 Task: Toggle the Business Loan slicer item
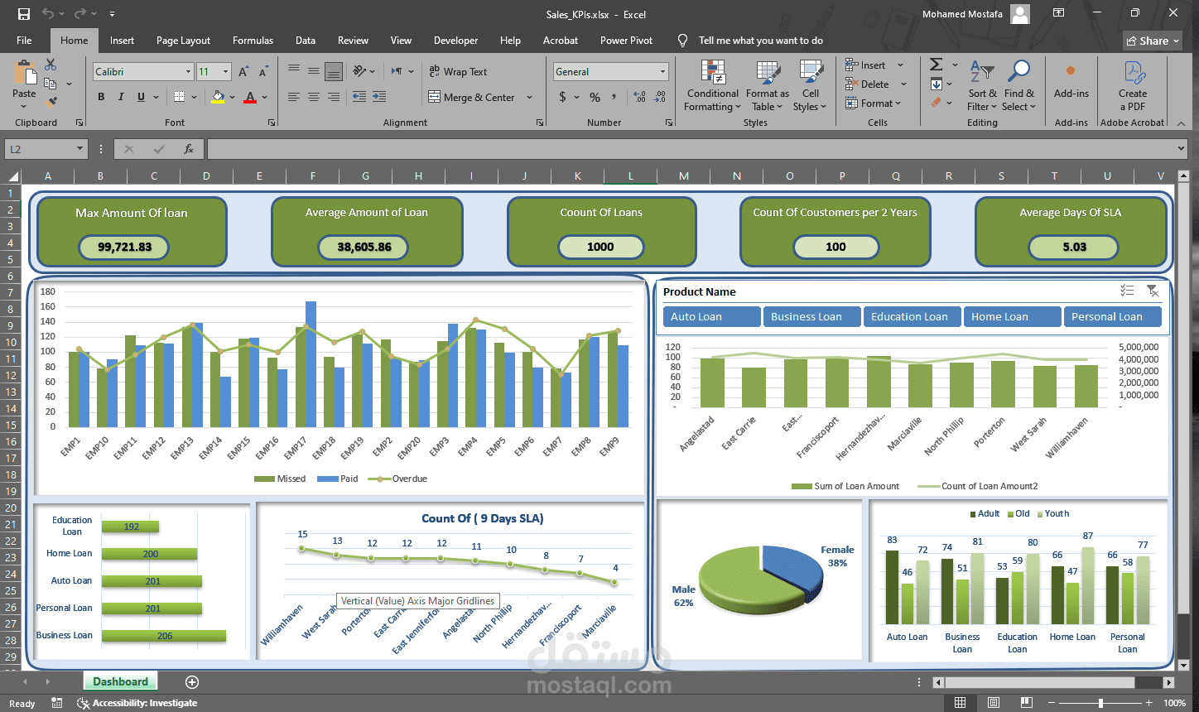(811, 317)
